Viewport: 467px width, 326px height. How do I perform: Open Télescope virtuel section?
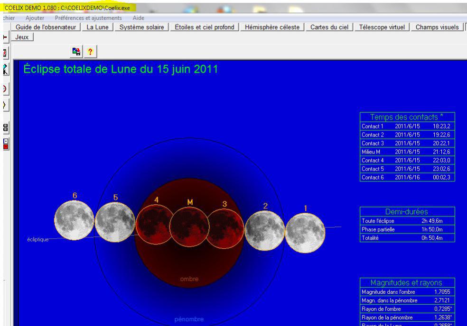click(x=382, y=27)
